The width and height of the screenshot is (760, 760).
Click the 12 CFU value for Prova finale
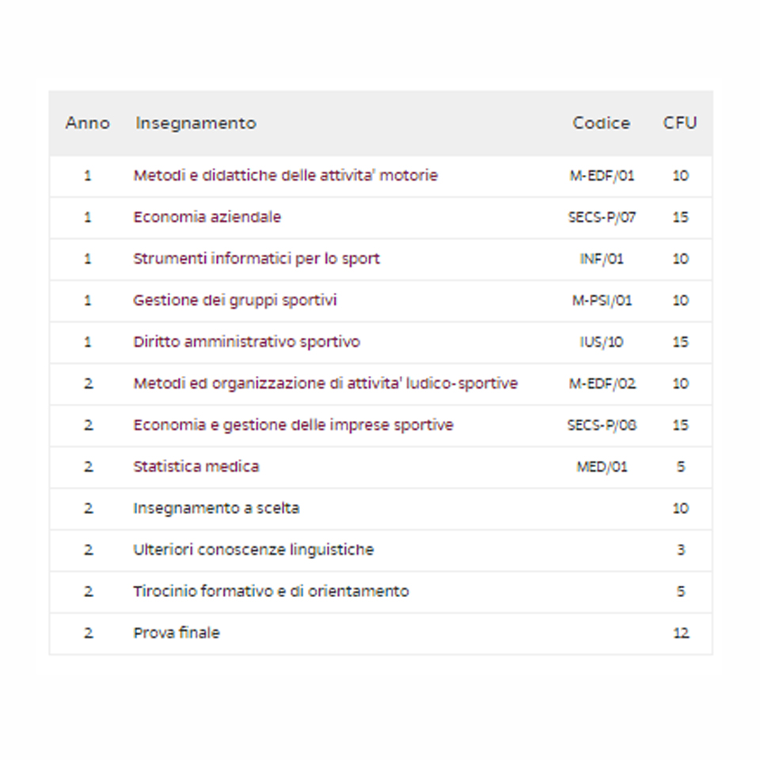point(681,633)
